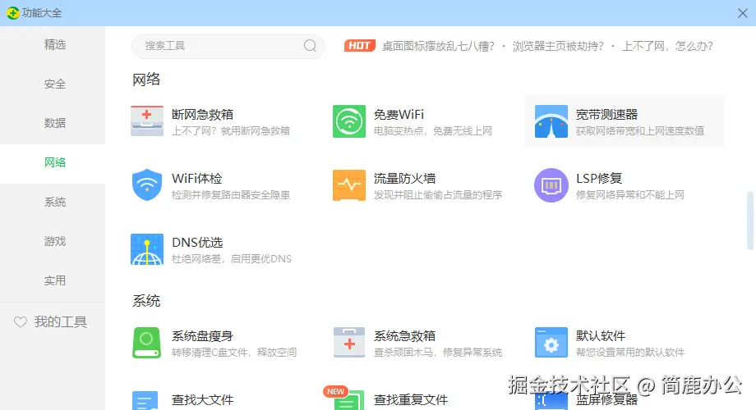Click description 转移清理C盘文件，释放空间

click(234, 353)
